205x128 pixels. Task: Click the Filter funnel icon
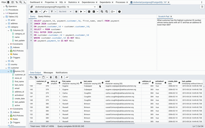tap(52, 12)
